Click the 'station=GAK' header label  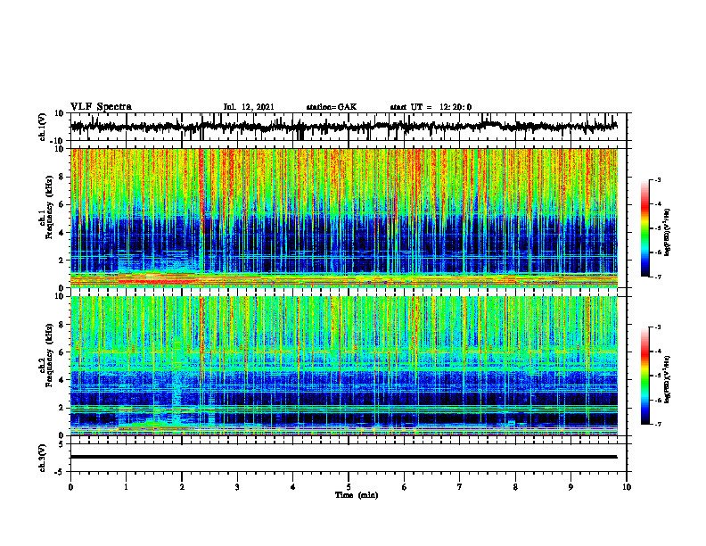[332, 107]
